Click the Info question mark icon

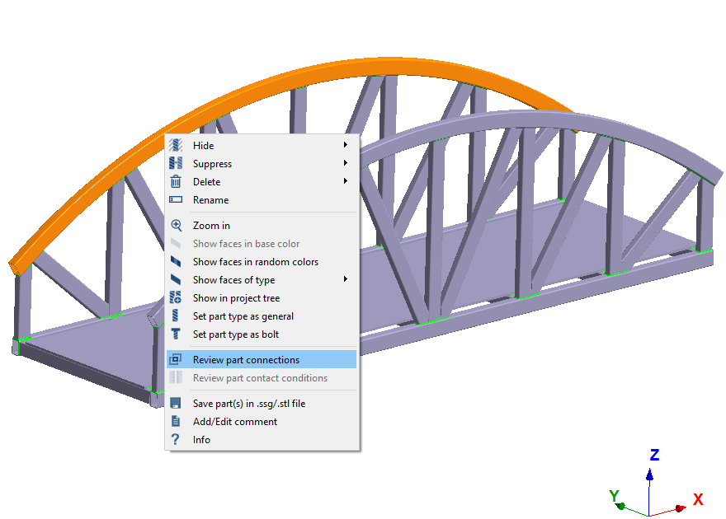175,440
